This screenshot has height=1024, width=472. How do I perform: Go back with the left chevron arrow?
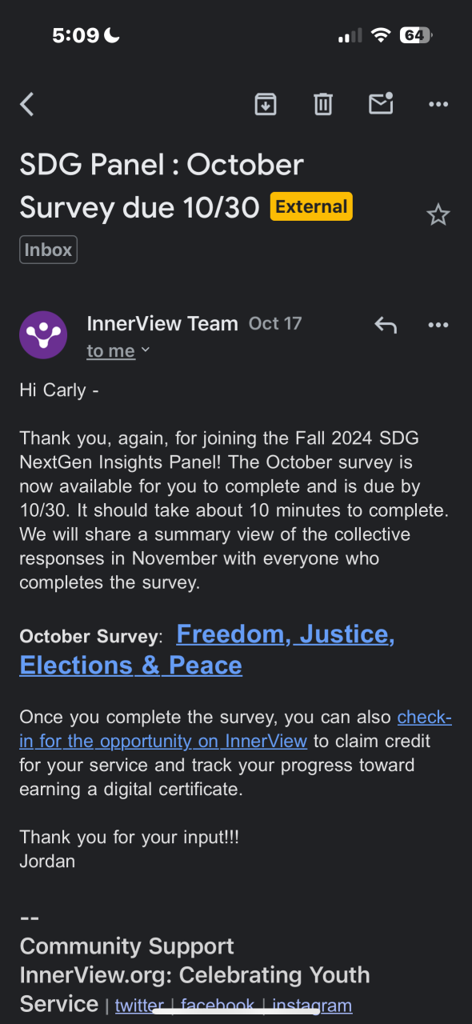[27, 104]
